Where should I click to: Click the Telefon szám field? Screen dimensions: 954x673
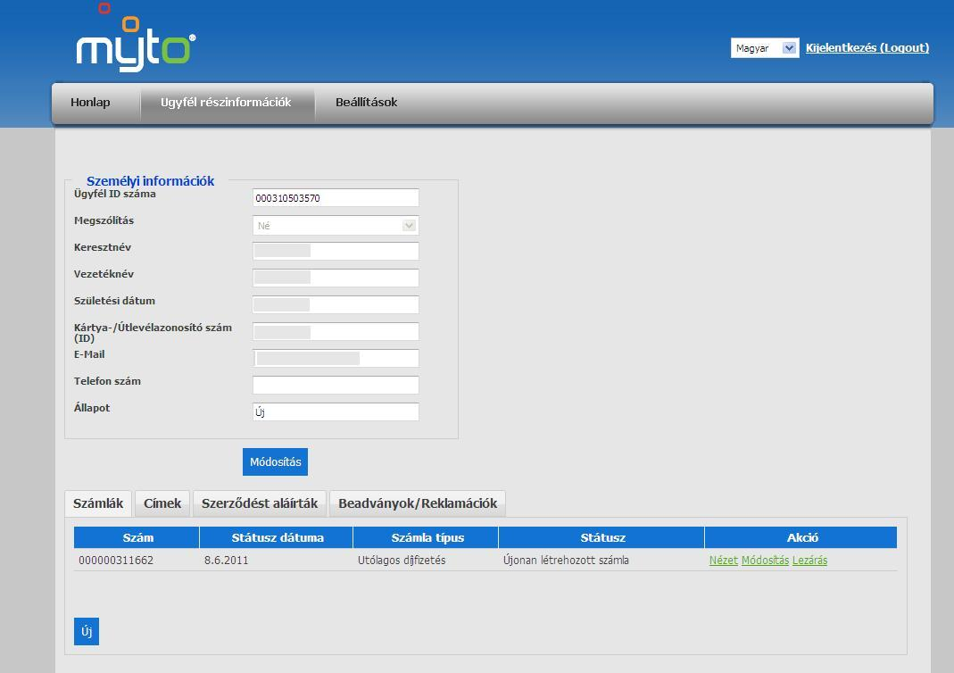[x=336, y=386]
